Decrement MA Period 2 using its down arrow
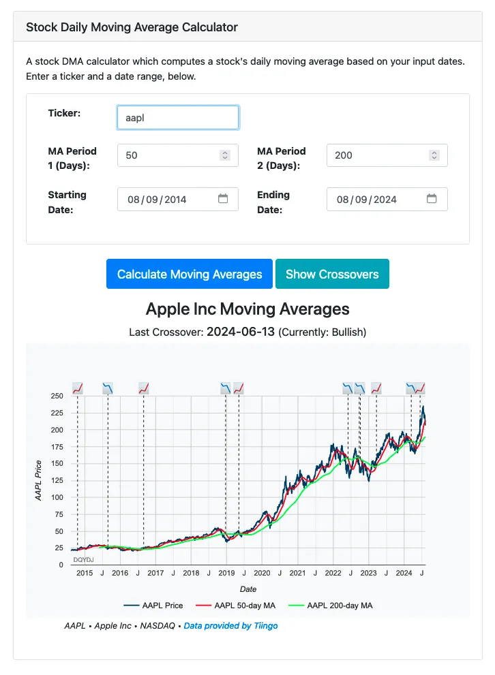This screenshot has width=495, height=675. click(x=434, y=158)
